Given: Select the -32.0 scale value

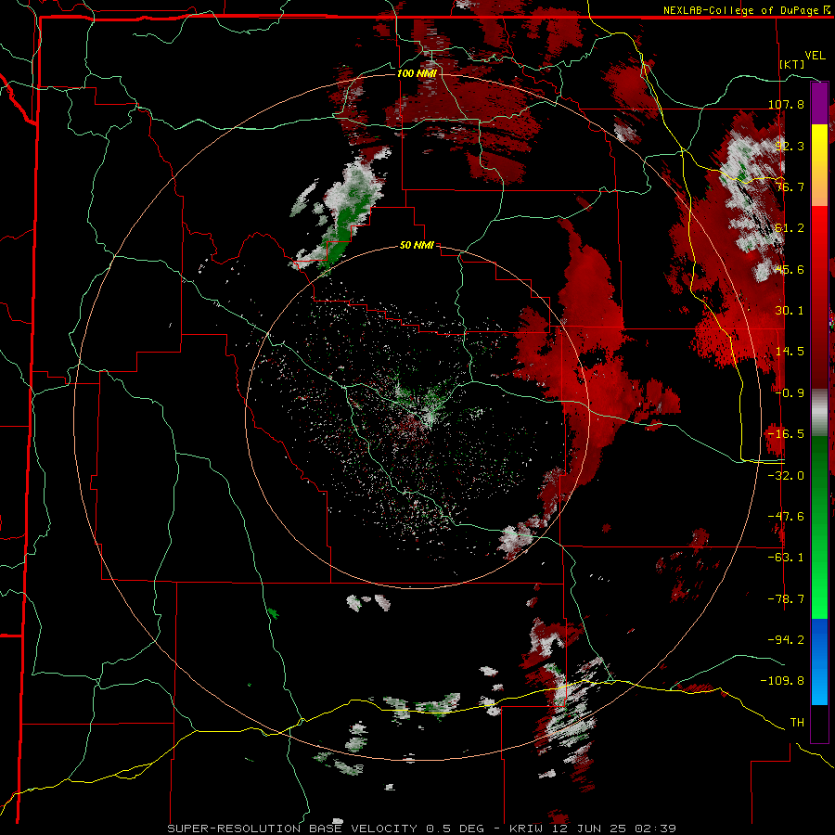Looking at the screenshot, I should (786, 475).
